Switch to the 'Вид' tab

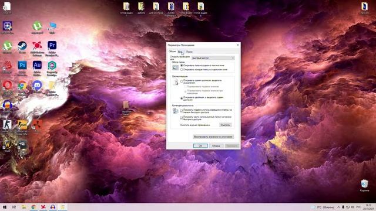(180, 52)
